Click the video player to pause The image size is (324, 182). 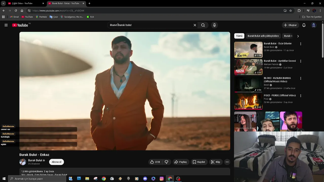click(x=125, y=91)
